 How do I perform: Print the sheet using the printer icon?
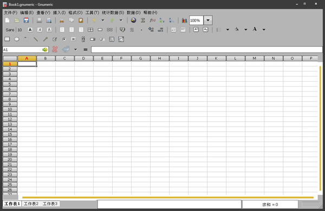39,21
